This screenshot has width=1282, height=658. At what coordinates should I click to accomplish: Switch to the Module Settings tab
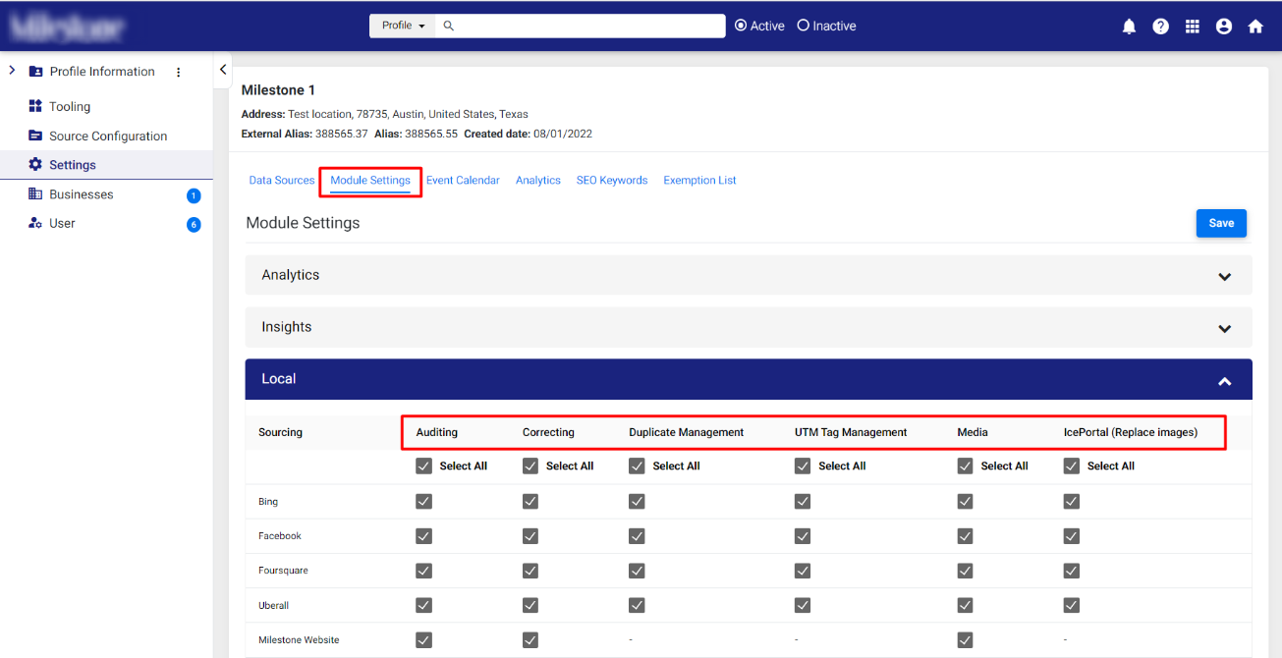coord(370,181)
